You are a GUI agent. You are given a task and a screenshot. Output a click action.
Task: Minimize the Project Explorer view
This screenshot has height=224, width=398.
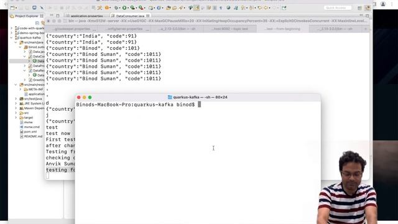pos(52,16)
